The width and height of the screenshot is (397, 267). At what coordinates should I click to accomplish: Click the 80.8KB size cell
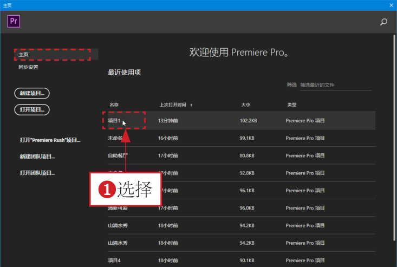coord(247,155)
